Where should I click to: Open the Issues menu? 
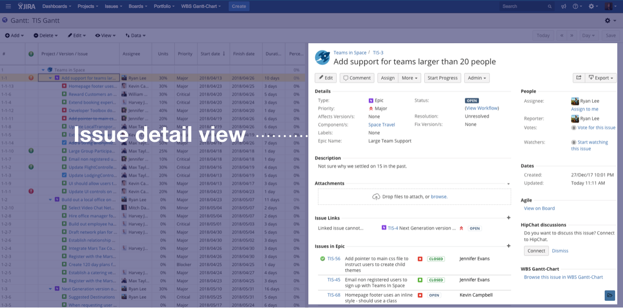[x=113, y=6]
